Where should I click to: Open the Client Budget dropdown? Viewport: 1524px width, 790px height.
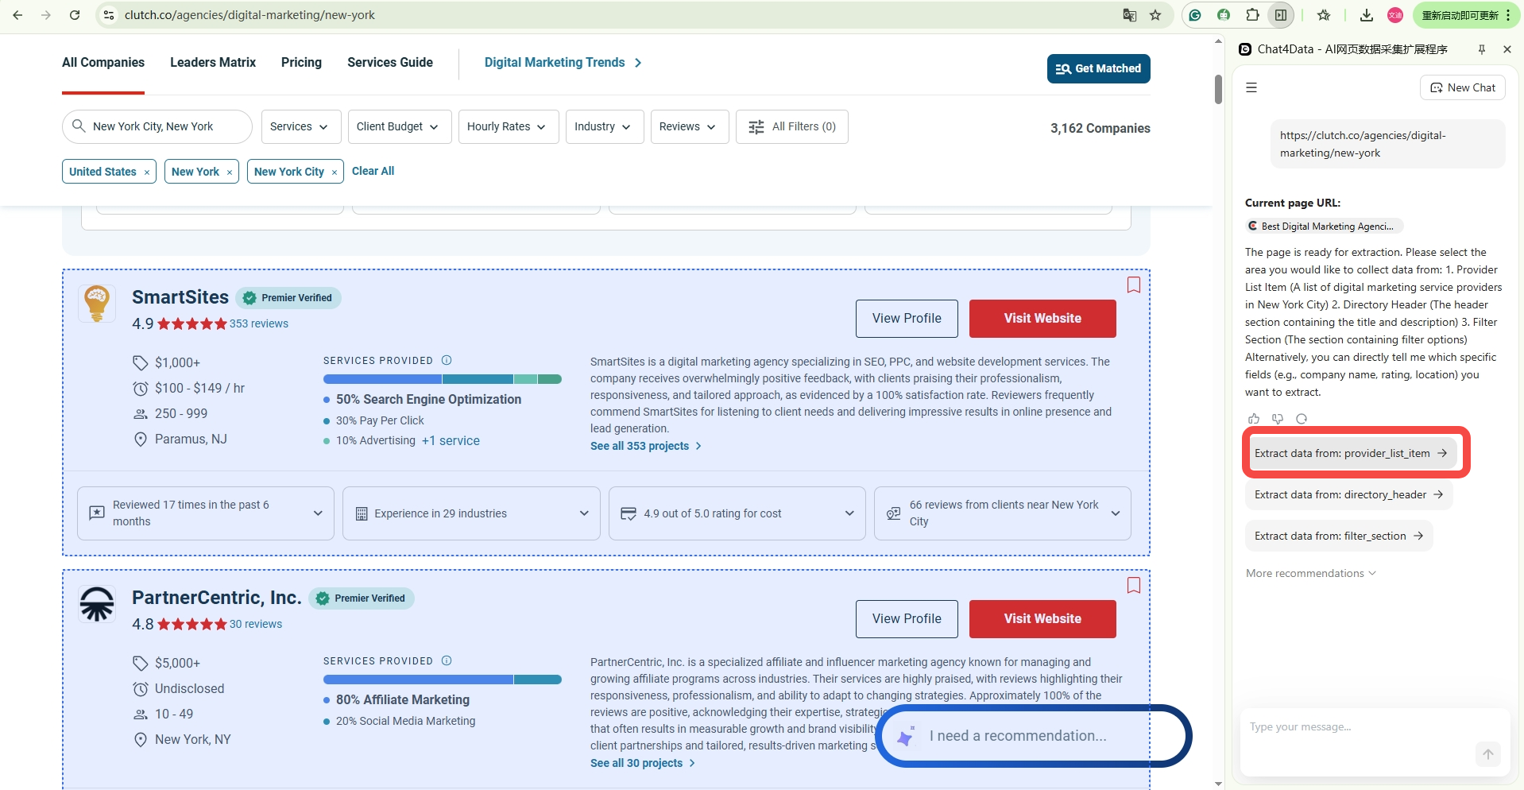coord(399,126)
